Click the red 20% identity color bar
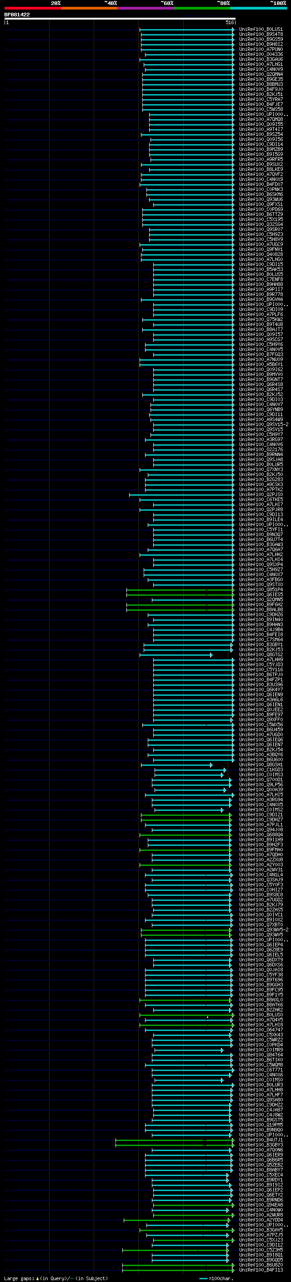 (x=32, y=8)
